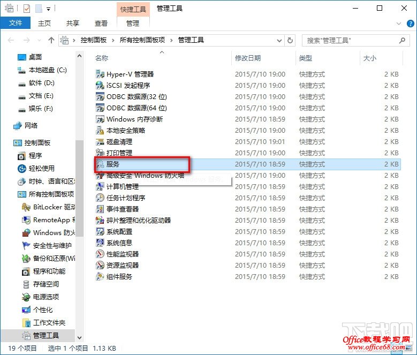
Task: Click the new folder quick access icon
Action: pyautogui.click(x=39, y=9)
